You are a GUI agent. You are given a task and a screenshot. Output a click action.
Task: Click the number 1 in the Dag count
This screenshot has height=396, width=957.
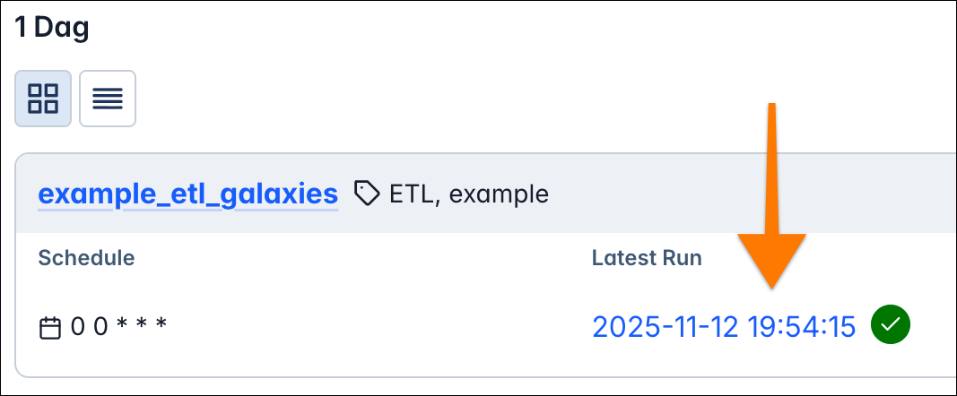coord(20,28)
